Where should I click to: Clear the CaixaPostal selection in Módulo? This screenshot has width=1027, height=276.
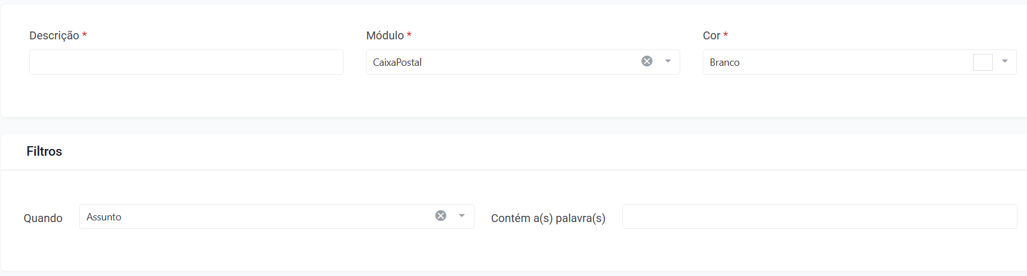pos(647,61)
